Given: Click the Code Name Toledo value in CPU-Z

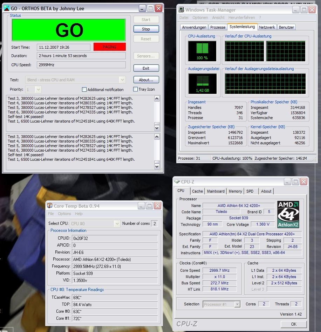Looking at the screenshot, I should coord(221,212).
